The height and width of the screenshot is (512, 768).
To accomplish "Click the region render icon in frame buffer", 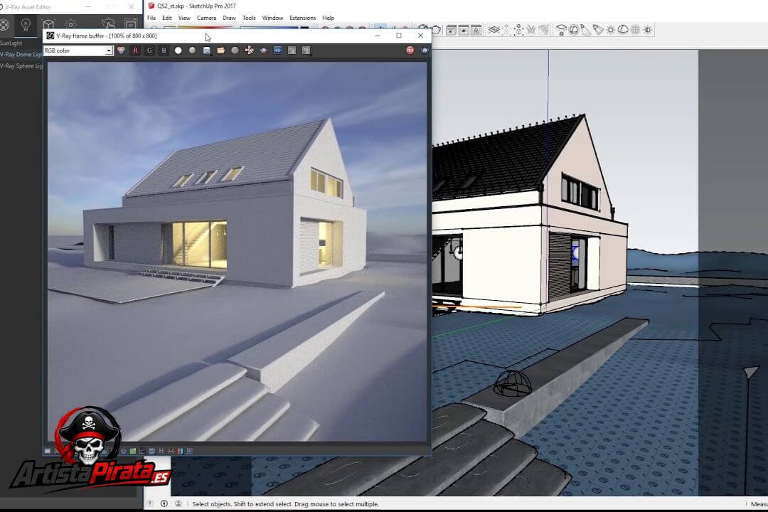I will click(278, 50).
